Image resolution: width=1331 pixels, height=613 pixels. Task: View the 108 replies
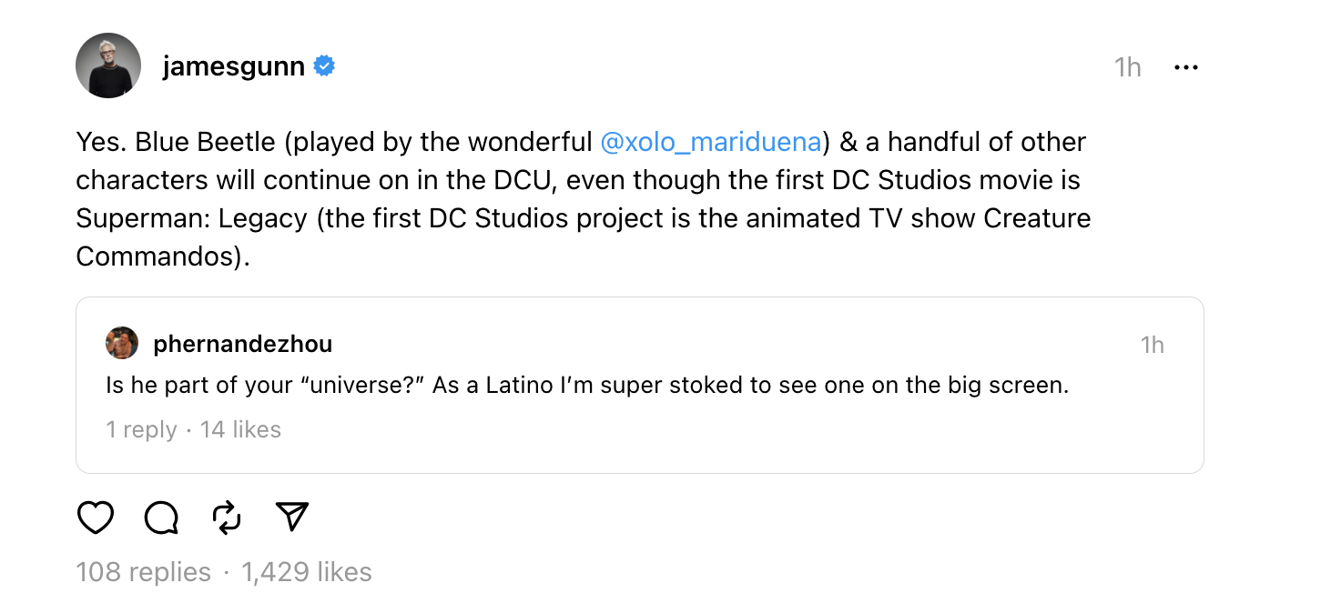(143, 572)
